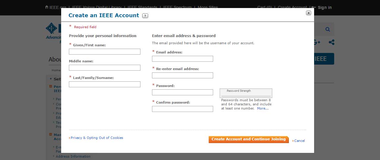Click the IEEE diamond logo
The image size is (380, 160).
click(52, 28)
